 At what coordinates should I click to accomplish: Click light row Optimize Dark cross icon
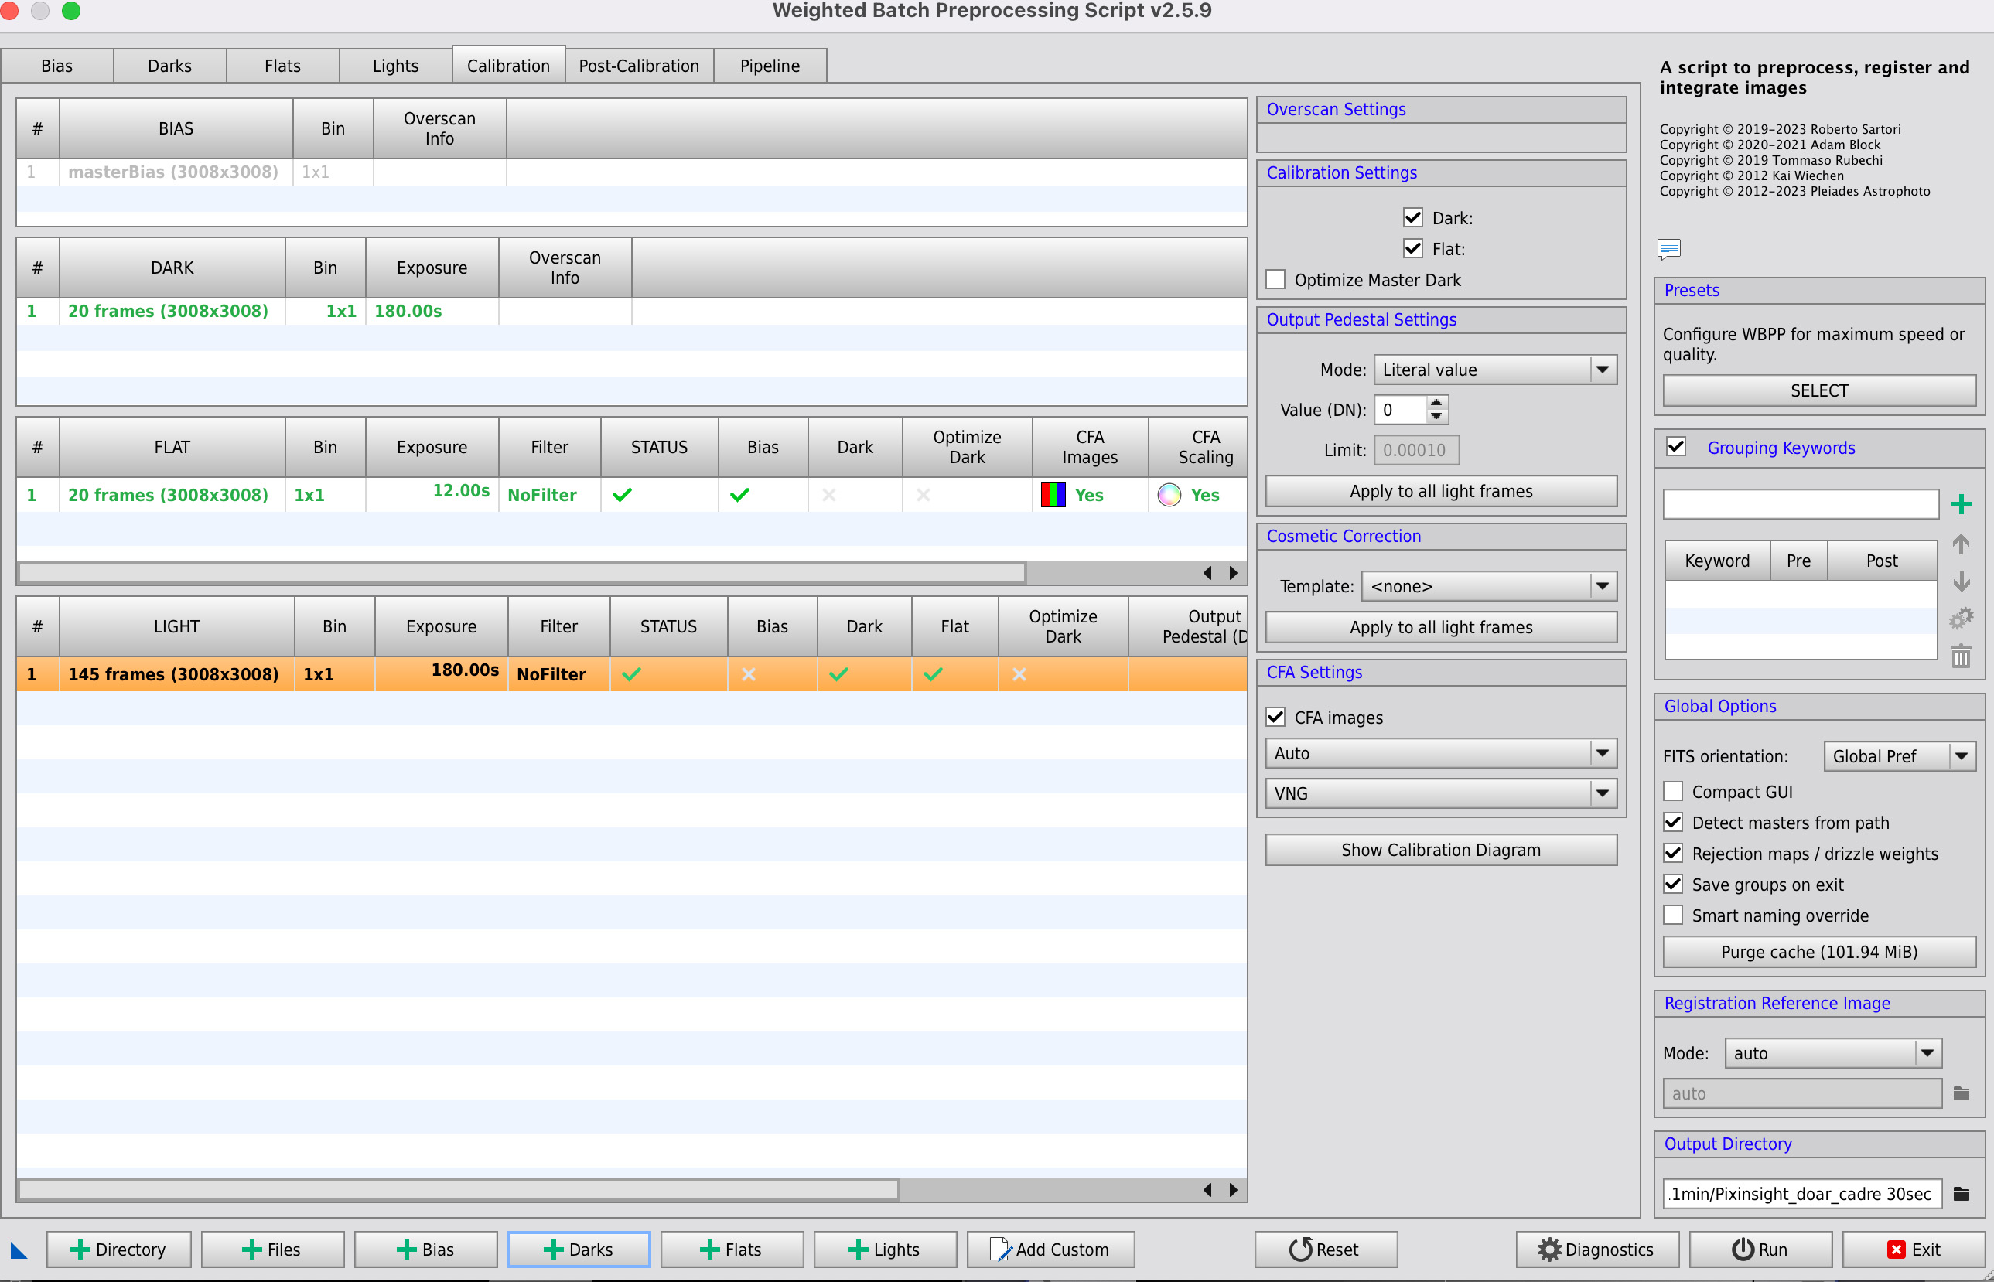tap(1019, 674)
